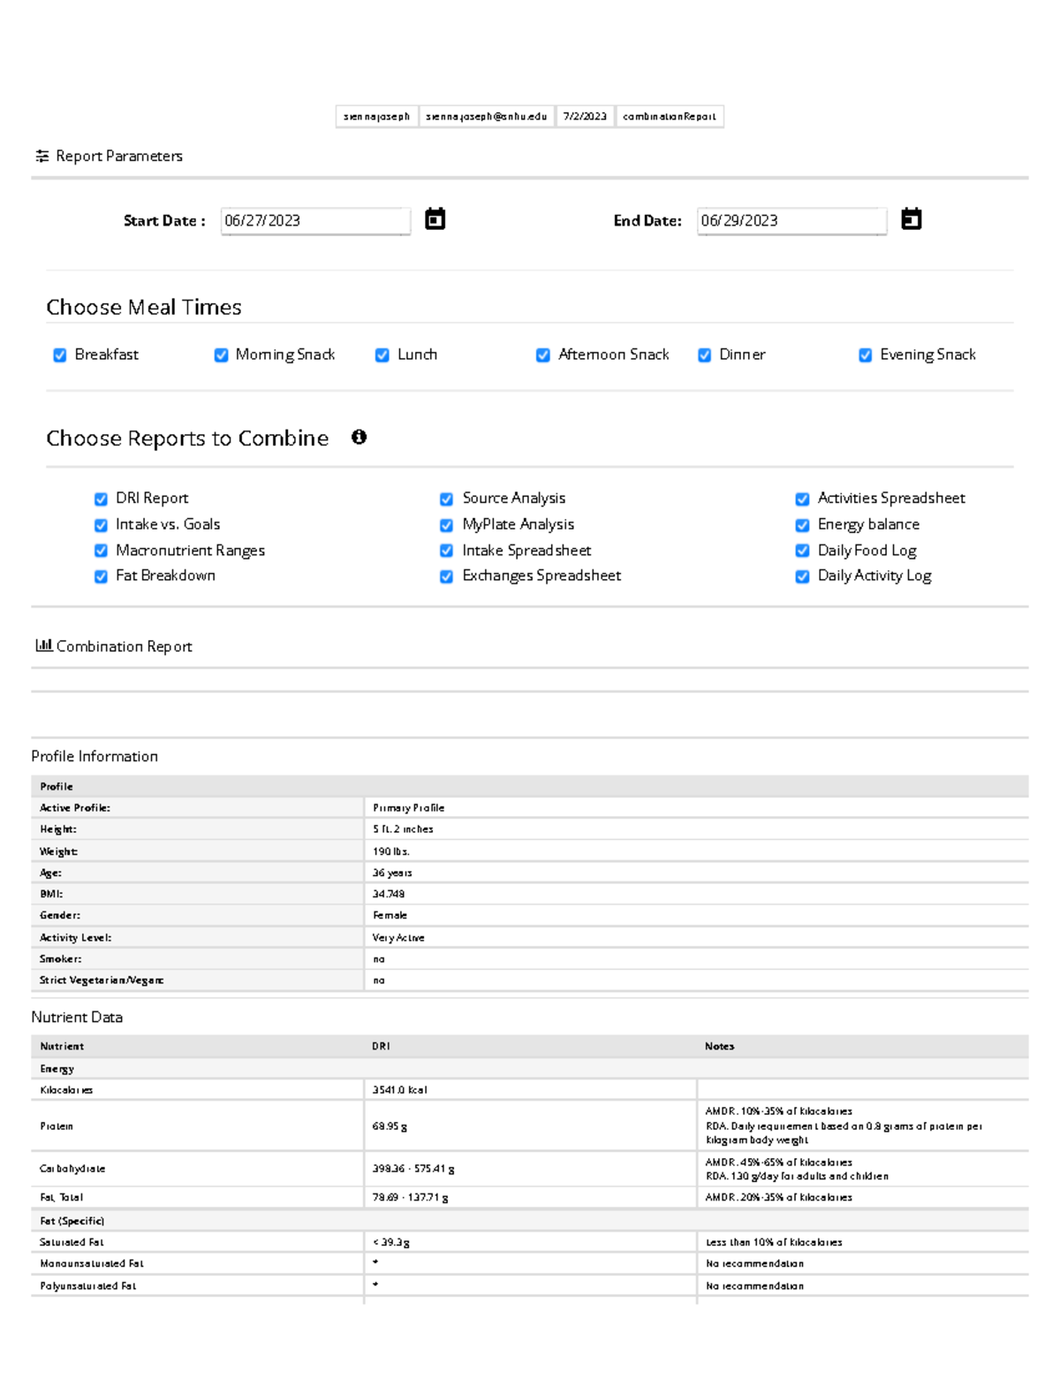Uncheck the Daily Food Log report
Image resolution: width=1060 pixels, height=1373 pixels.
click(802, 550)
